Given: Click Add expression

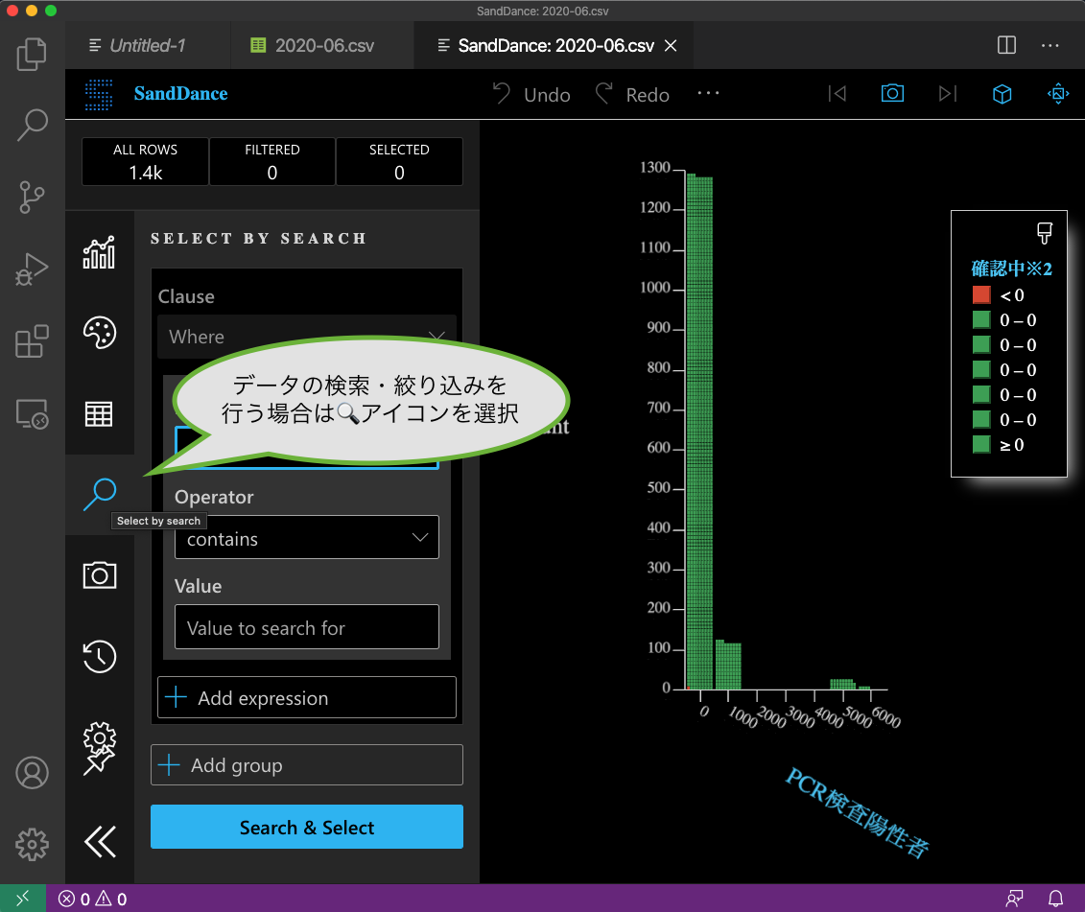Looking at the screenshot, I should pyautogui.click(x=306, y=697).
